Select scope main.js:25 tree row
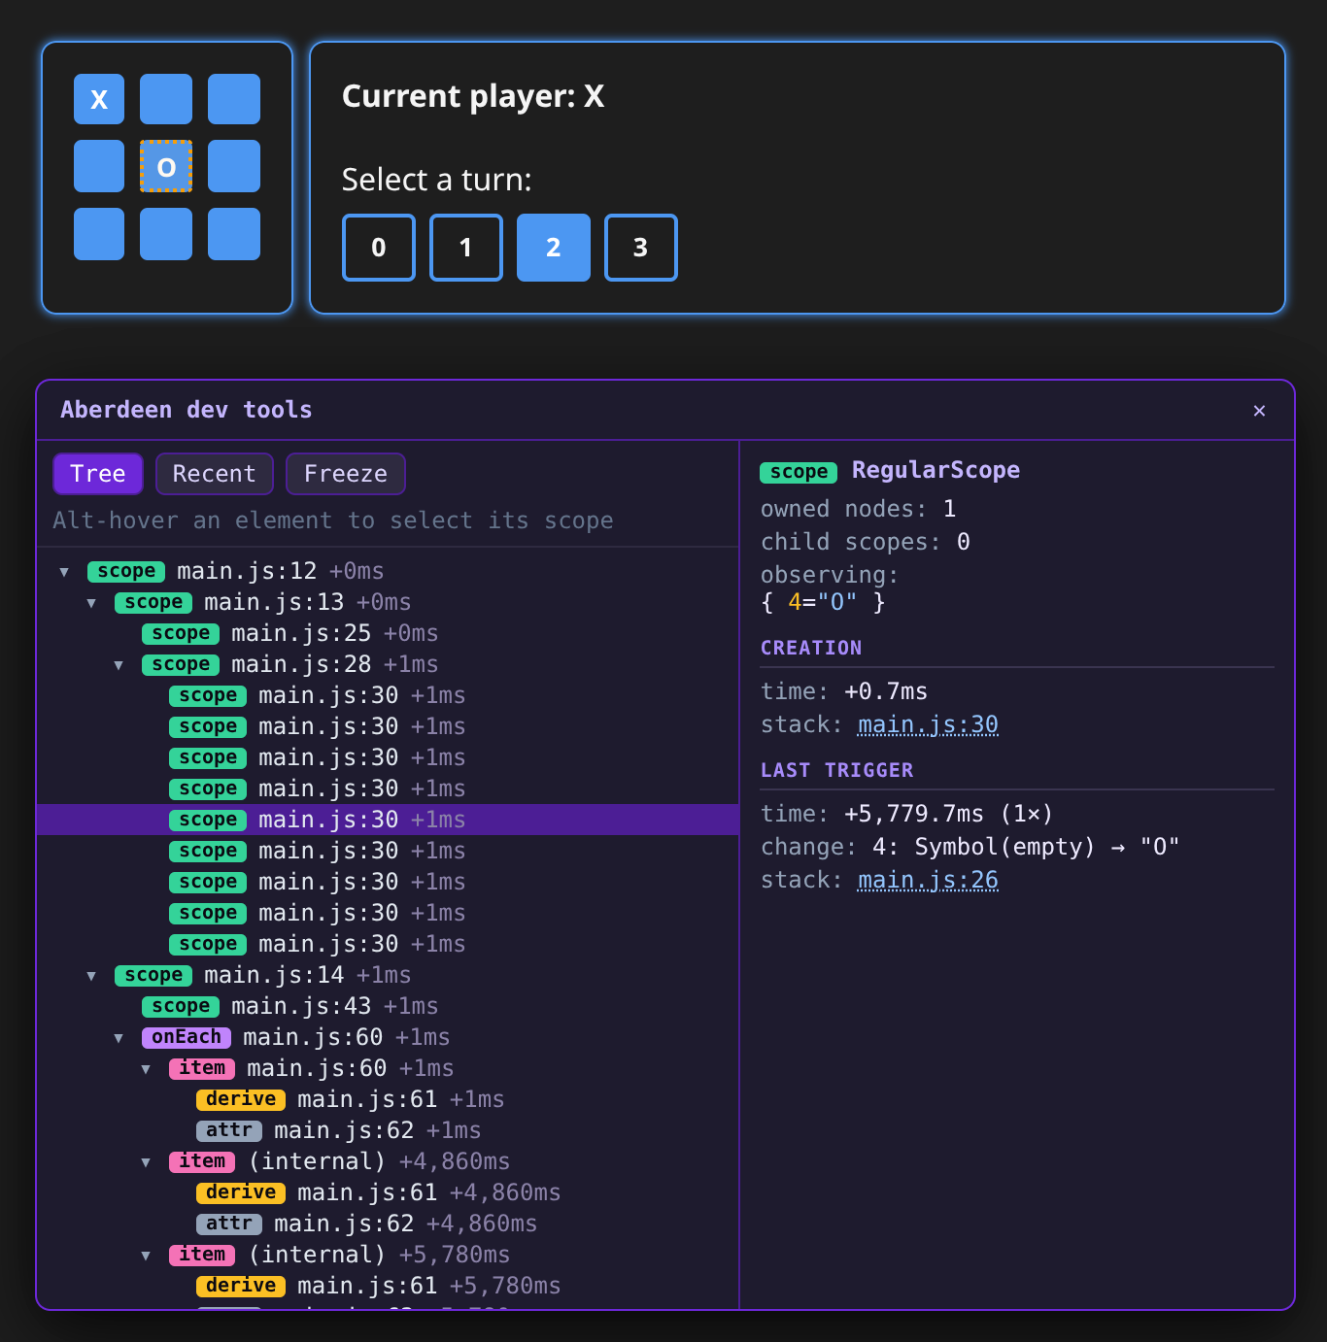The image size is (1327, 1342). 388,633
